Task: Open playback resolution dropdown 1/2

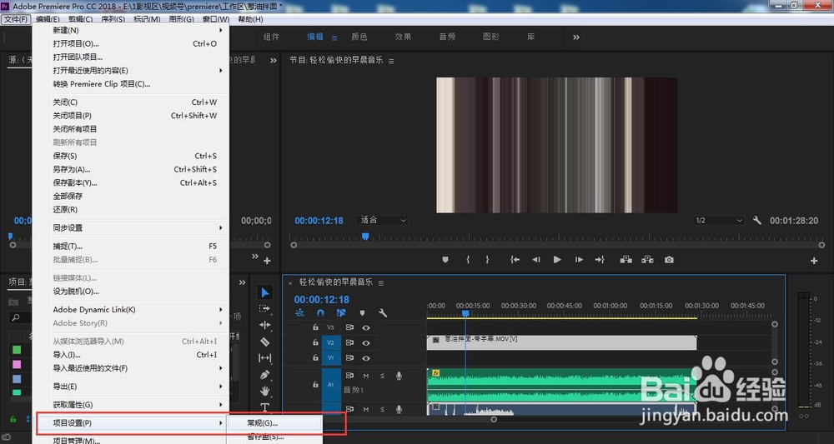Action: tap(719, 221)
